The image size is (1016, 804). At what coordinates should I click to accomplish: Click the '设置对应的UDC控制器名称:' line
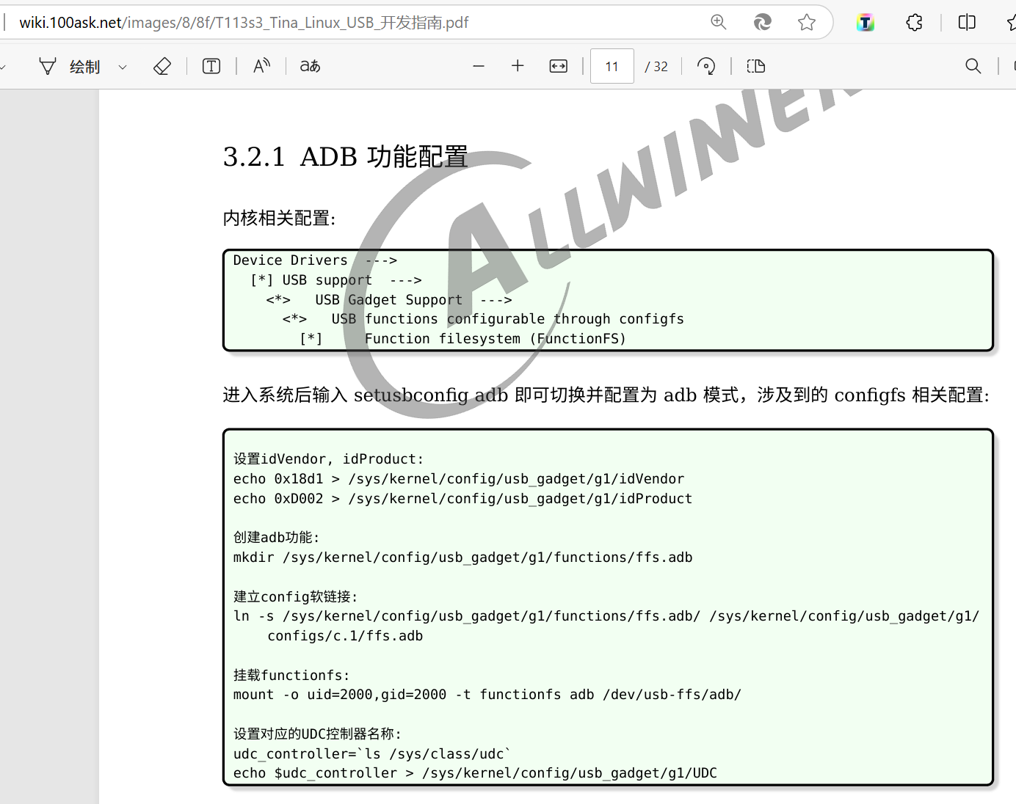(317, 734)
